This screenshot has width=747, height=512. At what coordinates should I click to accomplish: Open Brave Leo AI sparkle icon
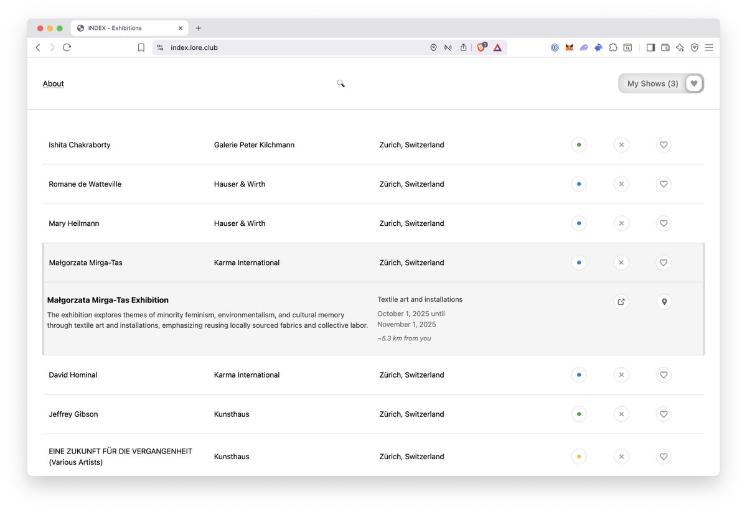pyautogui.click(x=680, y=47)
